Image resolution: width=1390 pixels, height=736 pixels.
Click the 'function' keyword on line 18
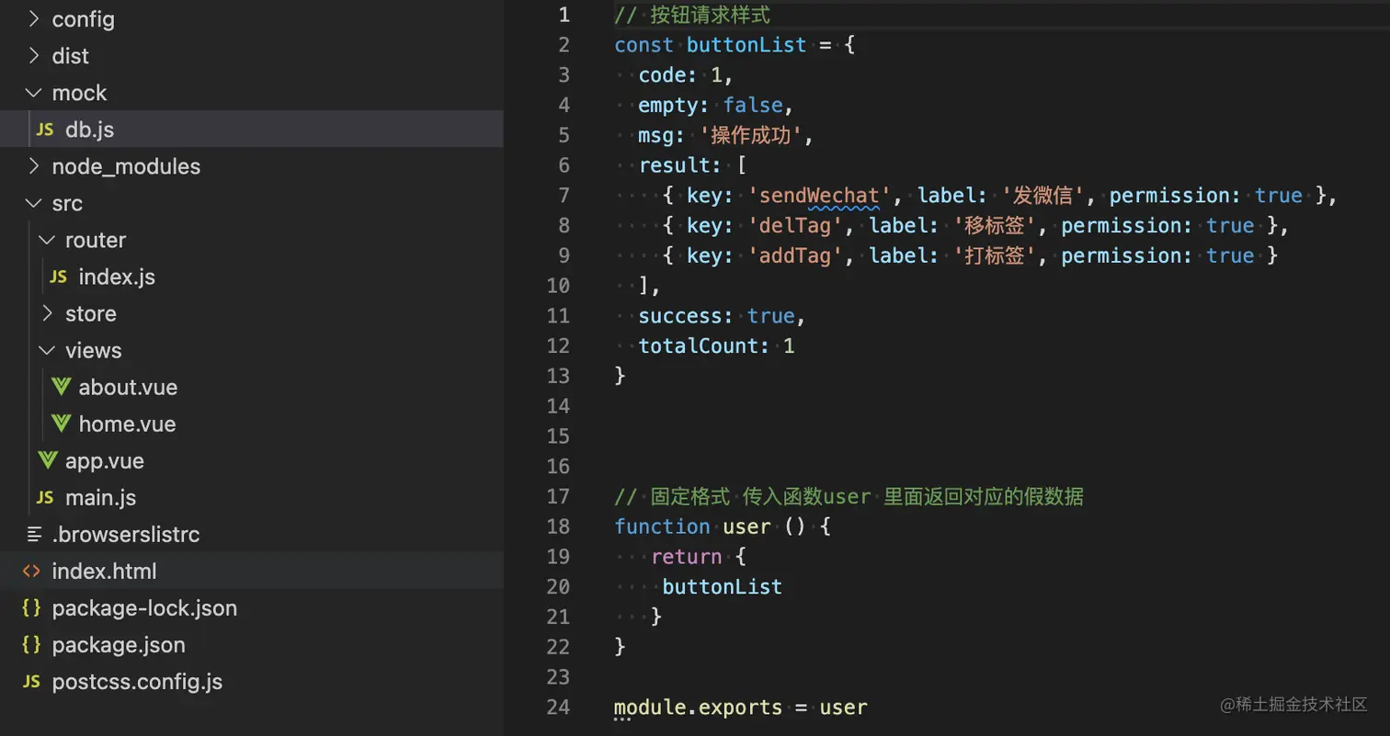(662, 527)
